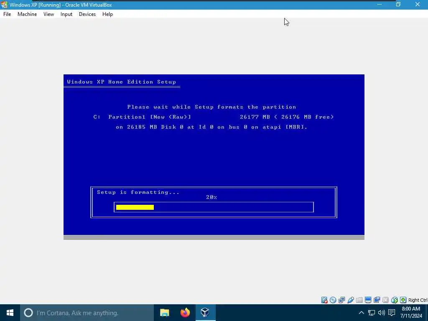Screen dimensions: 428x321
Task: Click the taskbar clock showing 8:00 AM
Action: click(411, 313)
